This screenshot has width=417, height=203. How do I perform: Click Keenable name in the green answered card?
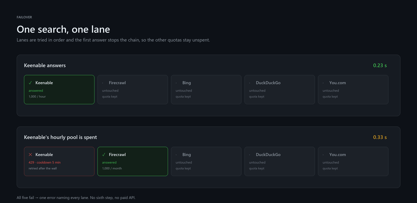[44, 83]
